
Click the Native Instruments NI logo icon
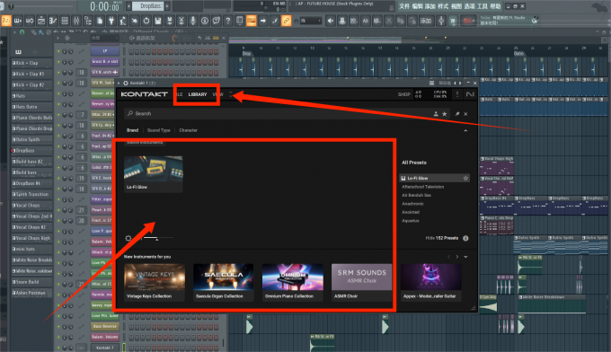[470, 94]
